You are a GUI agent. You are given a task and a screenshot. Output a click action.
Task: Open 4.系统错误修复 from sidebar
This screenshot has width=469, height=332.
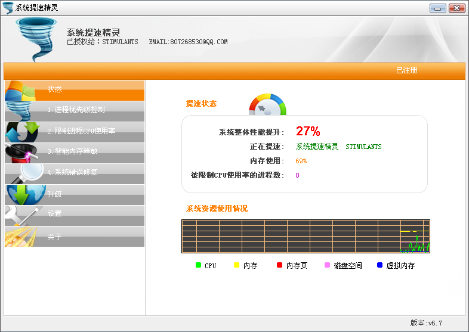[72, 172]
